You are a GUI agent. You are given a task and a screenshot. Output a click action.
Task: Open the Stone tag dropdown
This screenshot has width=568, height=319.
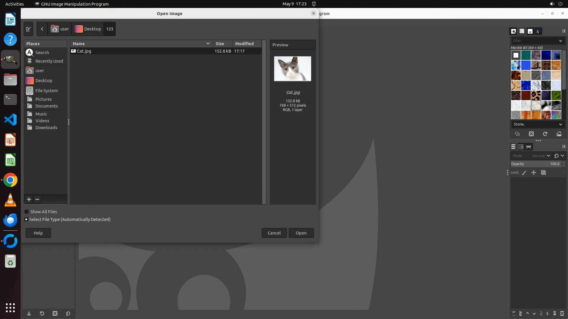point(560,124)
